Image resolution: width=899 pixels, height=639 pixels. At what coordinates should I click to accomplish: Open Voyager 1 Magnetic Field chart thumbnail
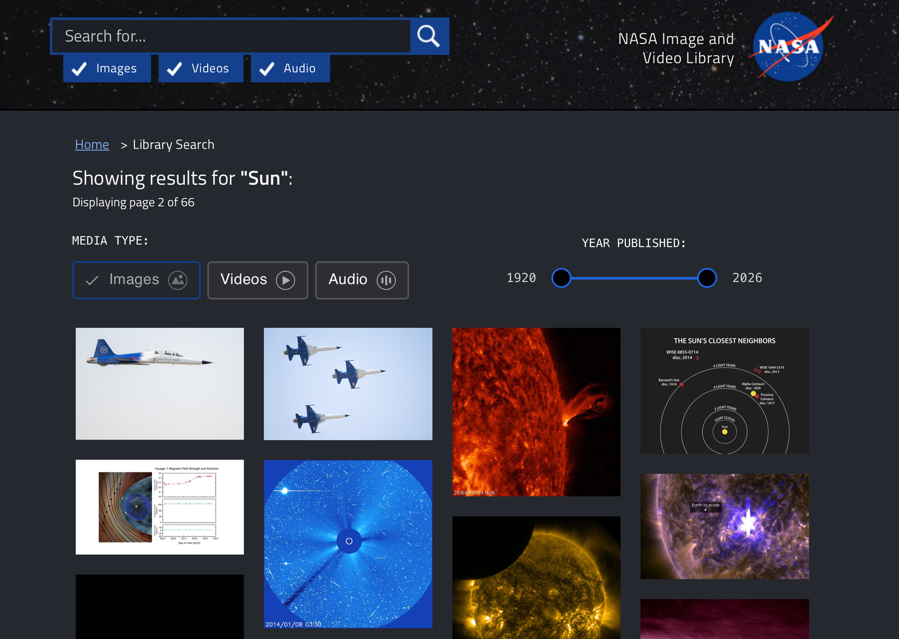[x=160, y=507]
